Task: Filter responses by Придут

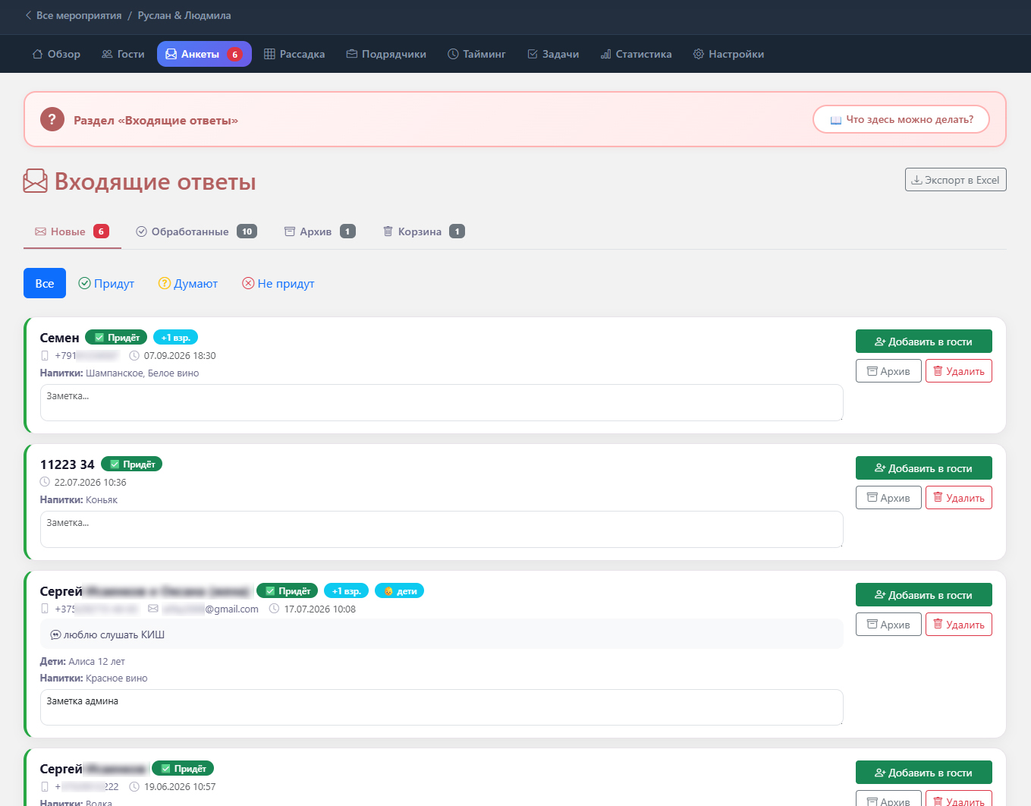Action: pos(106,283)
